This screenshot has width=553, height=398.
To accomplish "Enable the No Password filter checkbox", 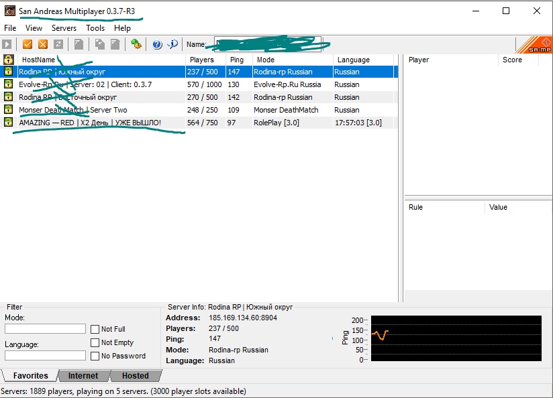I will (x=95, y=356).
